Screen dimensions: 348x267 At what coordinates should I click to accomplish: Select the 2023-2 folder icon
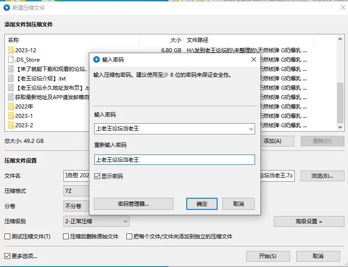click(11, 125)
